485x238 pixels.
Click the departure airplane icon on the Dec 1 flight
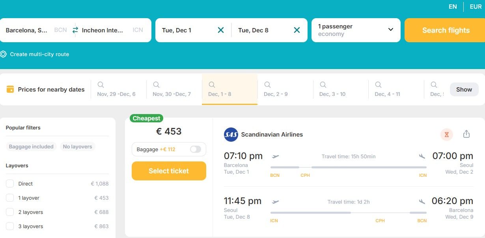[275, 156]
